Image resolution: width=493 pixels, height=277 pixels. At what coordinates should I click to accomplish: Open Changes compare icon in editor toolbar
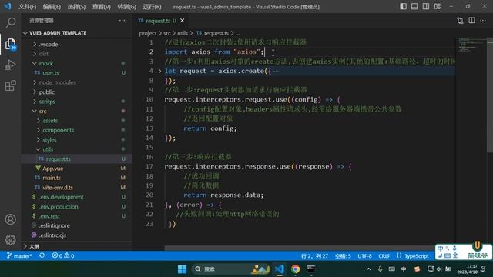pyautogui.click(x=460, y=21)
